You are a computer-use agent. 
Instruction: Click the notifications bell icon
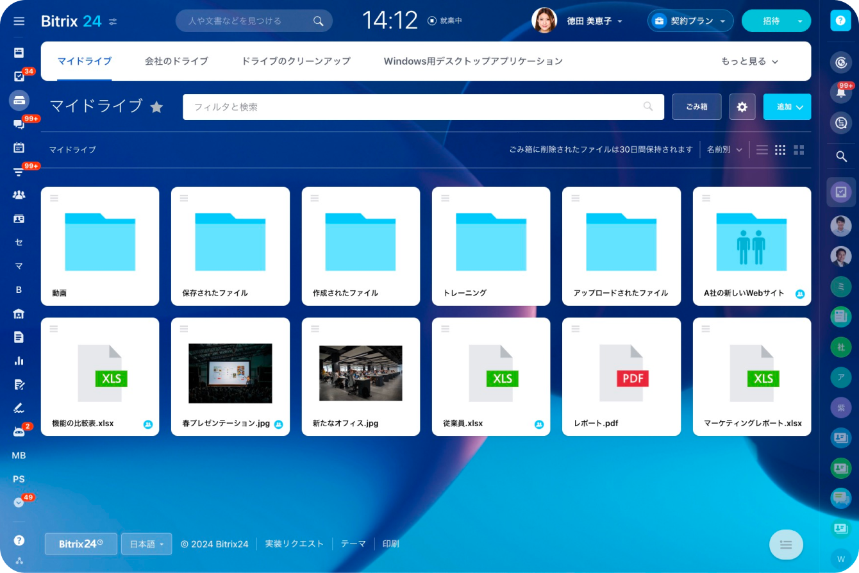pos(840,92)
